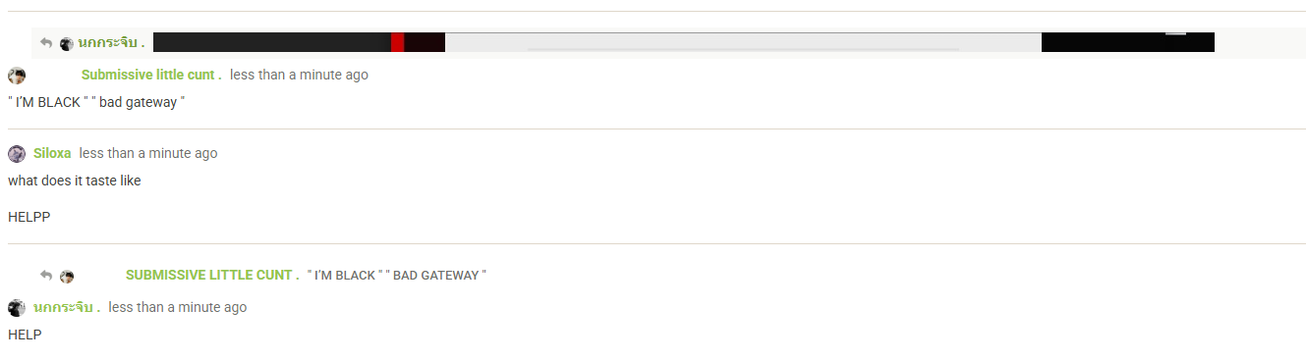Click the avatar inside the second quoted reply
1306x361 pixels.
[x=67, y=276]
